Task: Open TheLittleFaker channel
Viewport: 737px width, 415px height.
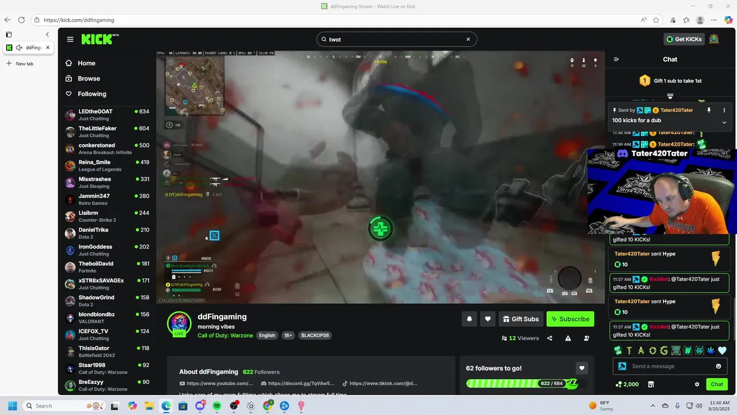Action: (x=107, y=131)
